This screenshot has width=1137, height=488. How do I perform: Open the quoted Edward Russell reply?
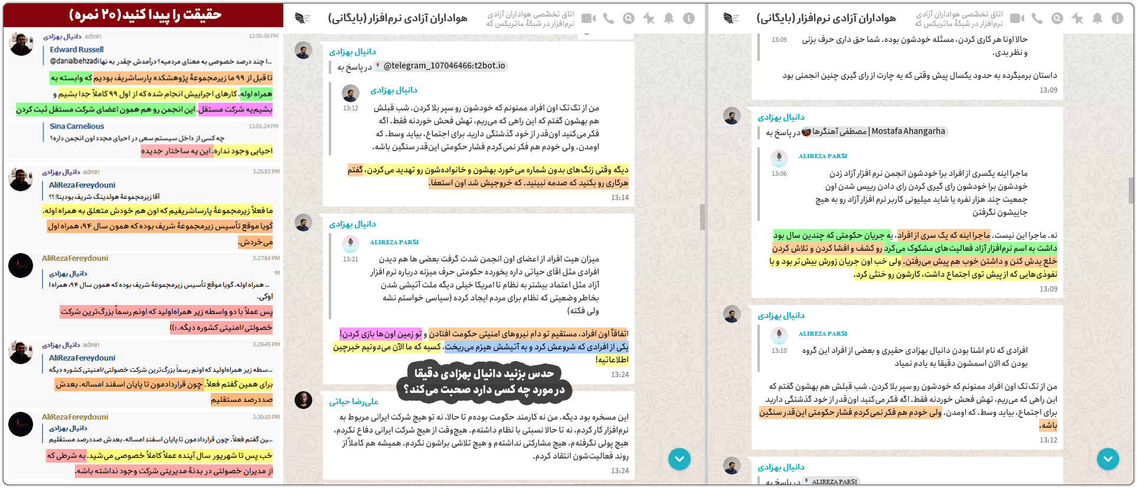click(x=77, y=50)
